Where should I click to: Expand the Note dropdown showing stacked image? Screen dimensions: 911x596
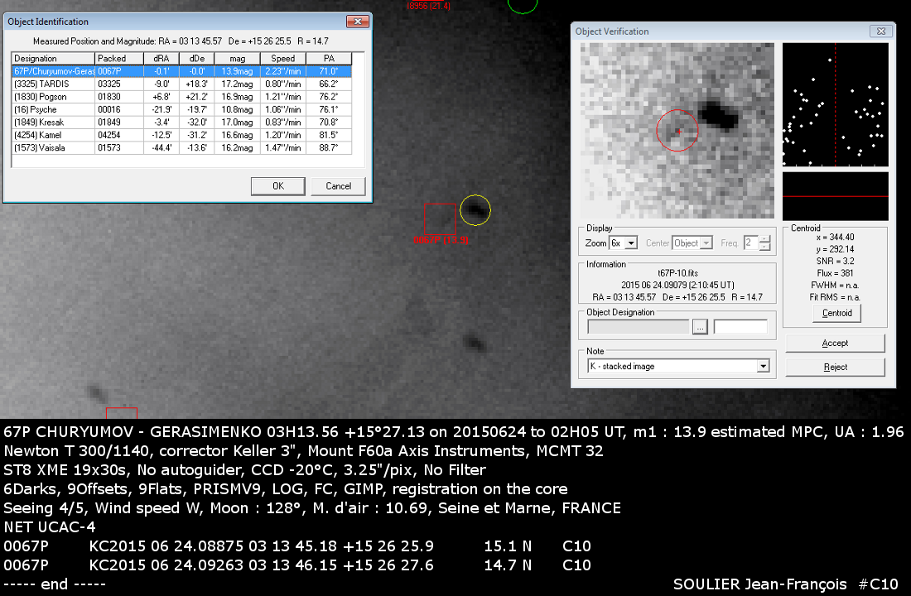coord(763,366)
